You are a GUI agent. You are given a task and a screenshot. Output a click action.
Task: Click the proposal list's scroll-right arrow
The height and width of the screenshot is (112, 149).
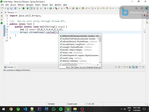coord(97,65)
